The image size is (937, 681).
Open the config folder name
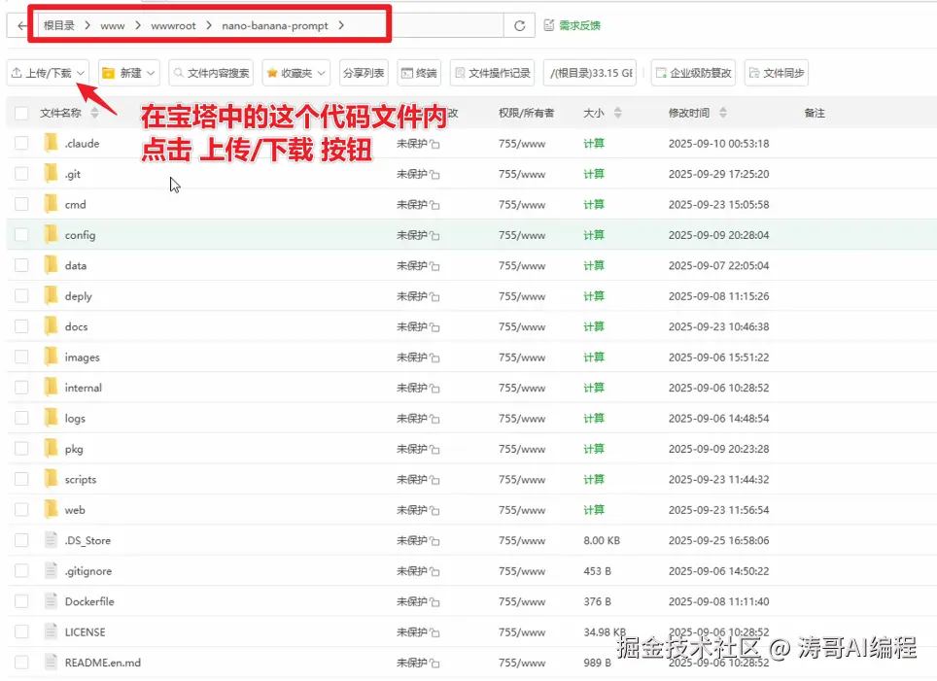click(80, 235)
